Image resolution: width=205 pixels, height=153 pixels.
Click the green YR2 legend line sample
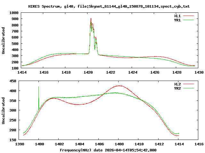pos(188,88)
